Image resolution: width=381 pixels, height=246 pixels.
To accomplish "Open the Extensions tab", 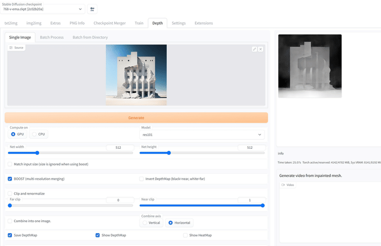I will click(x=204, y=23).
